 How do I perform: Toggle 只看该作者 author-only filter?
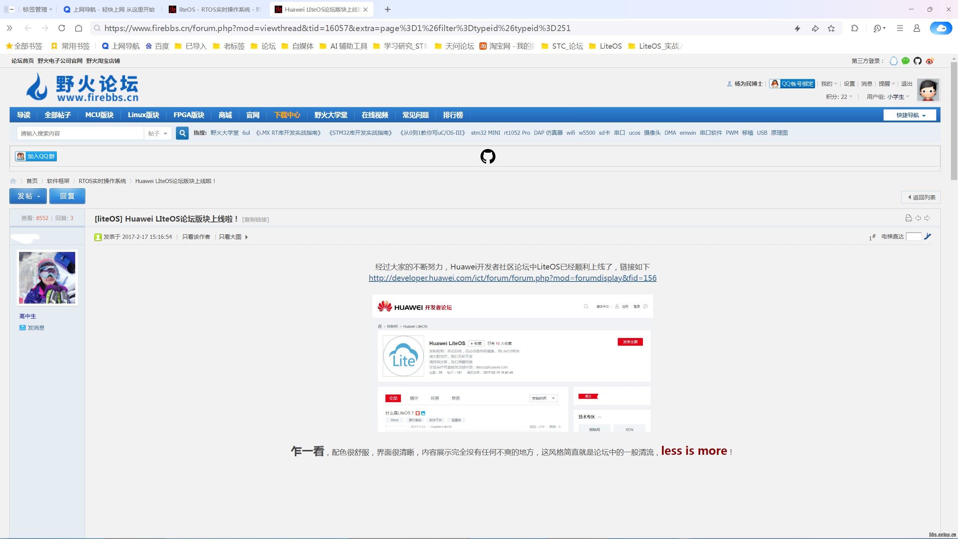point(196,237)
